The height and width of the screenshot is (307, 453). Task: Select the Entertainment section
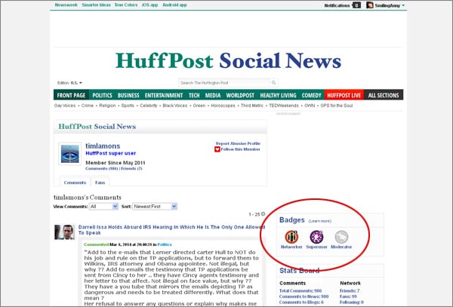[x=164, y=95]
